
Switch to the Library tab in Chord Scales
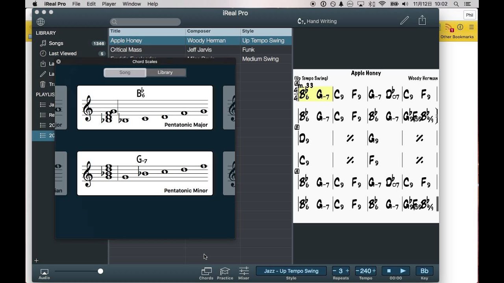pos(165,72)
